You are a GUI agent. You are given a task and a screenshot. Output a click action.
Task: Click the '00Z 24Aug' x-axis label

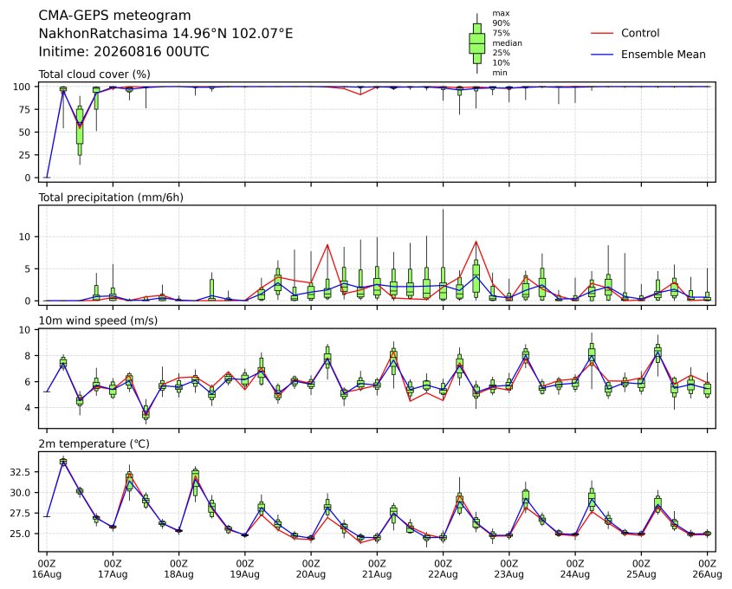(575, 568)
